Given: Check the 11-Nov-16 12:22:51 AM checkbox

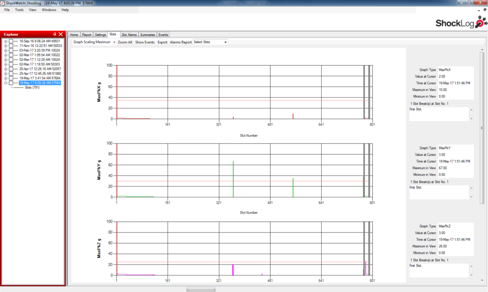Looking at the screenshot, I should coord(11,46).
